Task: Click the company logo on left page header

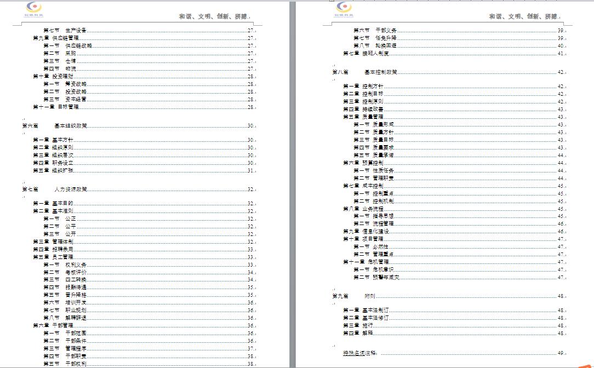Action: tap(33, 8)
